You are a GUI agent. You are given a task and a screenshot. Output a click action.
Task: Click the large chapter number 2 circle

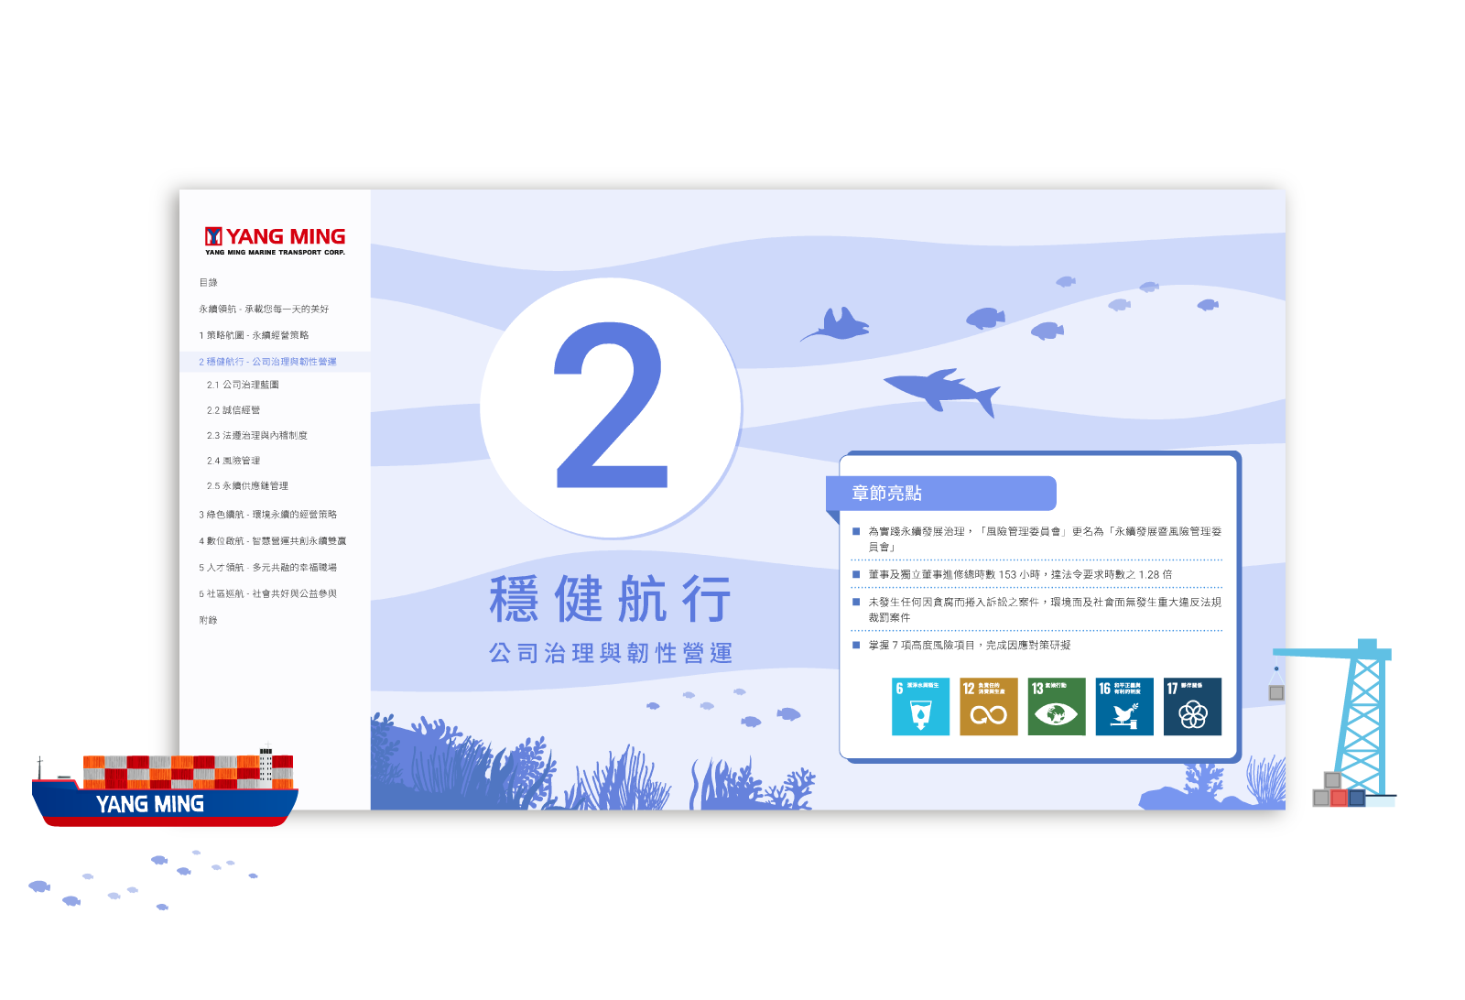click(611, 407)
